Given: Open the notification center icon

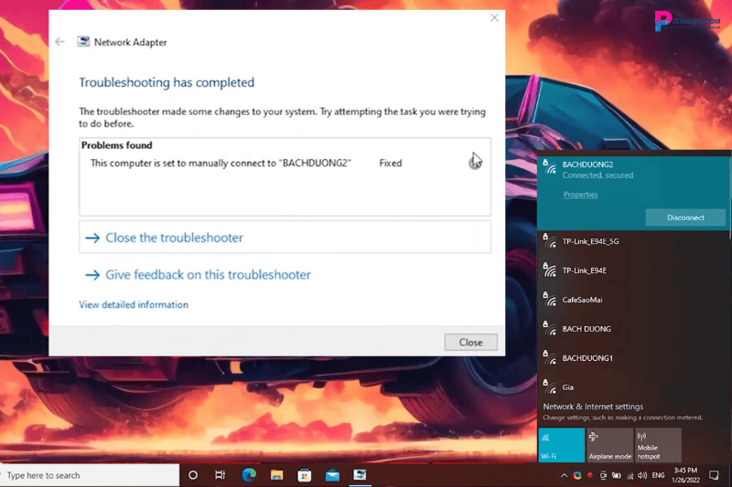Looking at the screenshot, I should pos(715,475).
